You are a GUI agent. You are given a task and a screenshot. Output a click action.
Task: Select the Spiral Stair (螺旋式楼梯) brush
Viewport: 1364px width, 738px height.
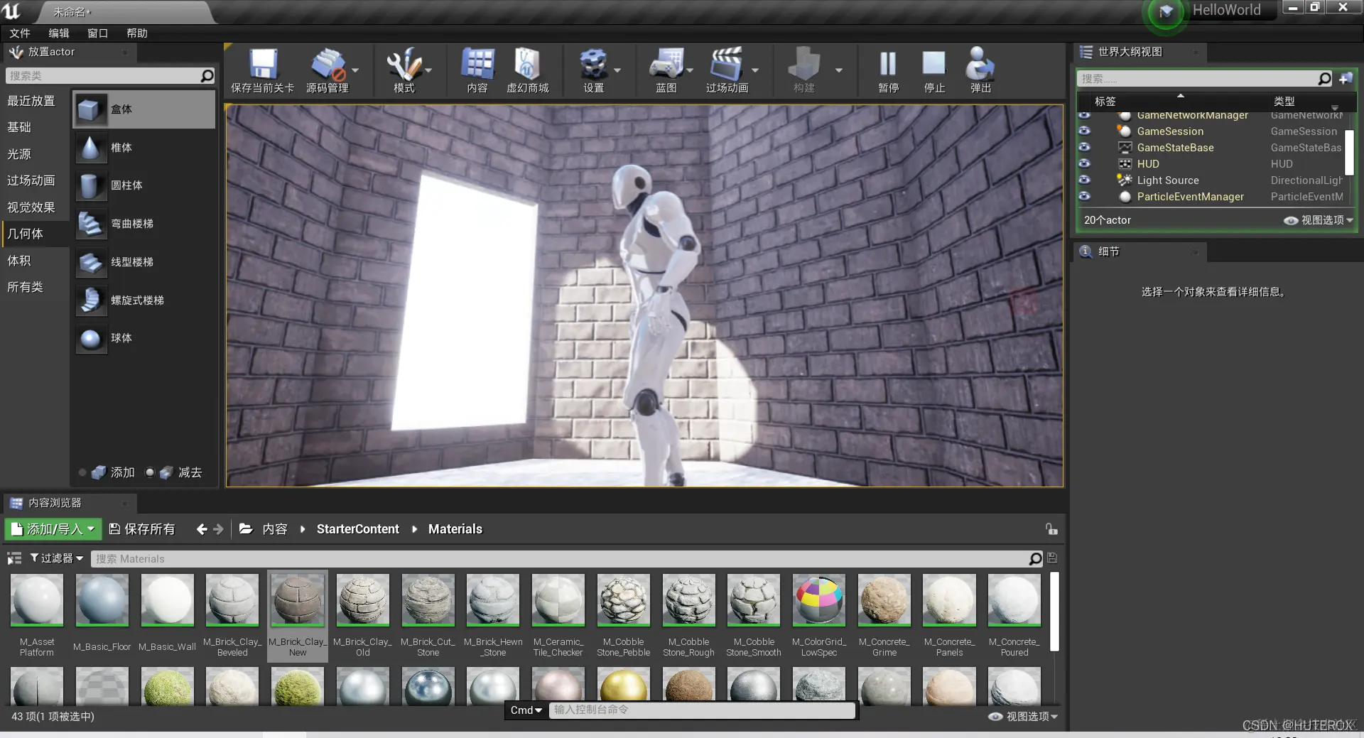click(x=144, y=300)
